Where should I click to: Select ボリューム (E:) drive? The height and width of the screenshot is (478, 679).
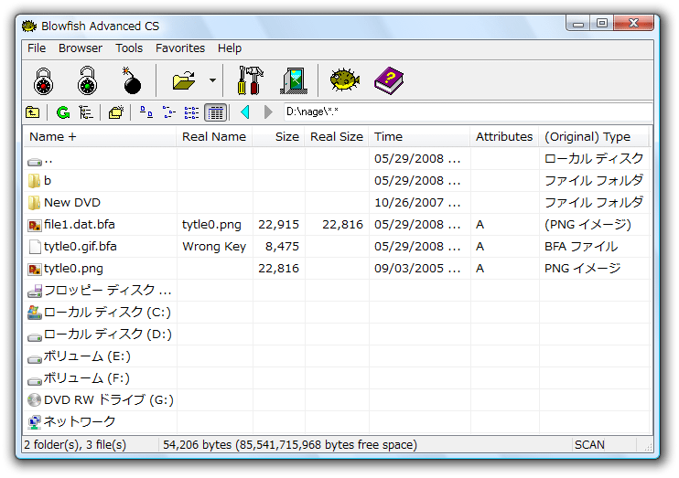(79, 356)
